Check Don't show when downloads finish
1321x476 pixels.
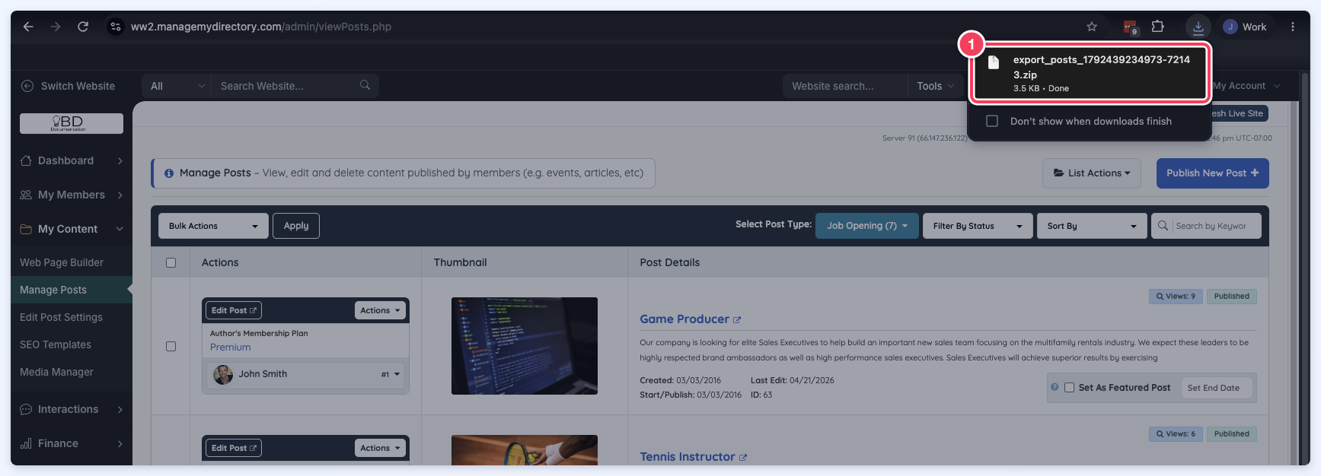pyautogui.click(x=992, y=121)
